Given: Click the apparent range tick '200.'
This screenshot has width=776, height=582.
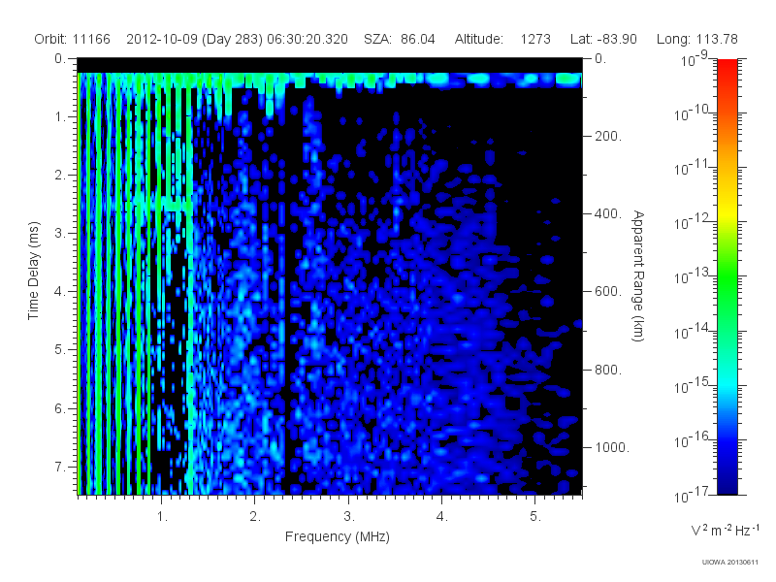Looking at the screenshot, I should tap(608, 136).
